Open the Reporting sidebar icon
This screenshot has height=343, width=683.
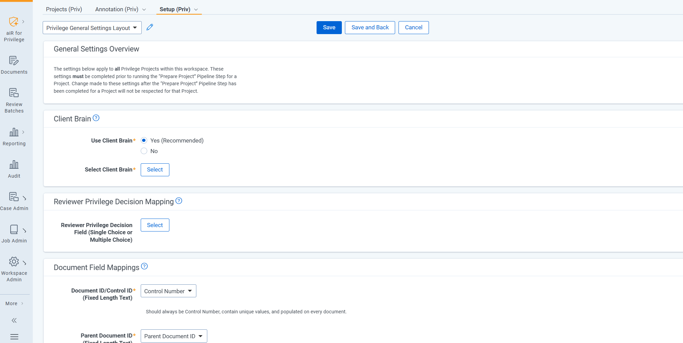14,132
